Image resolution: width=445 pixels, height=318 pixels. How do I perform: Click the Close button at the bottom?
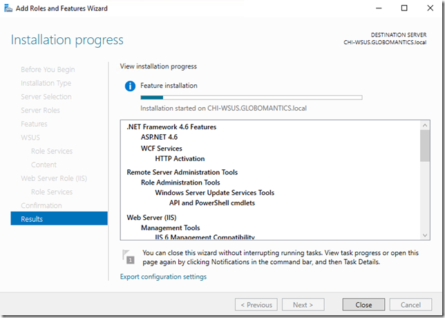(363, 305)
